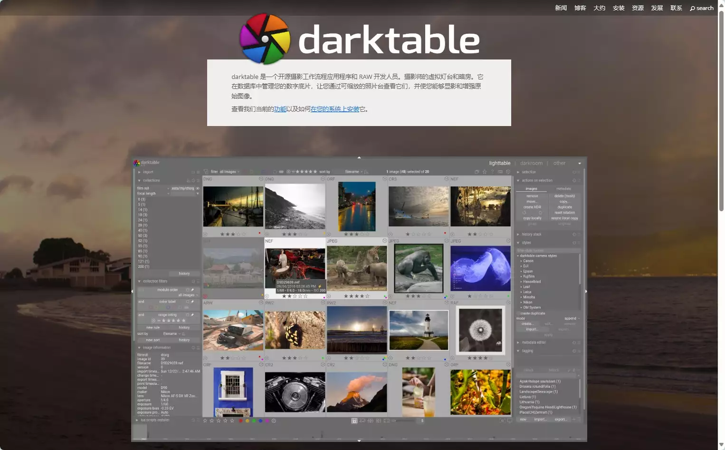Image resolution: width=725 pixels, height=450 pixels.
Task: Switch to the darkroom view tab
Action: click(x=531, y=163)
